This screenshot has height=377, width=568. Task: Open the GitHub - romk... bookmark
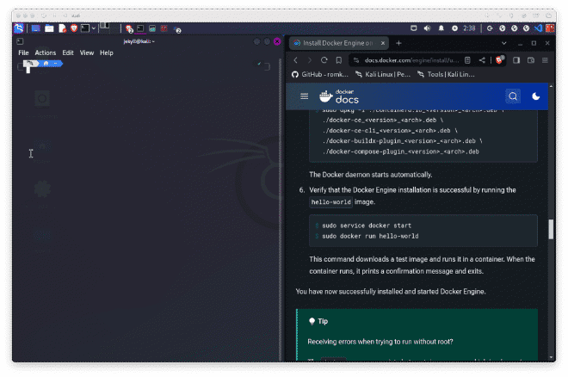pyautogui.click(x=320, y=75)
